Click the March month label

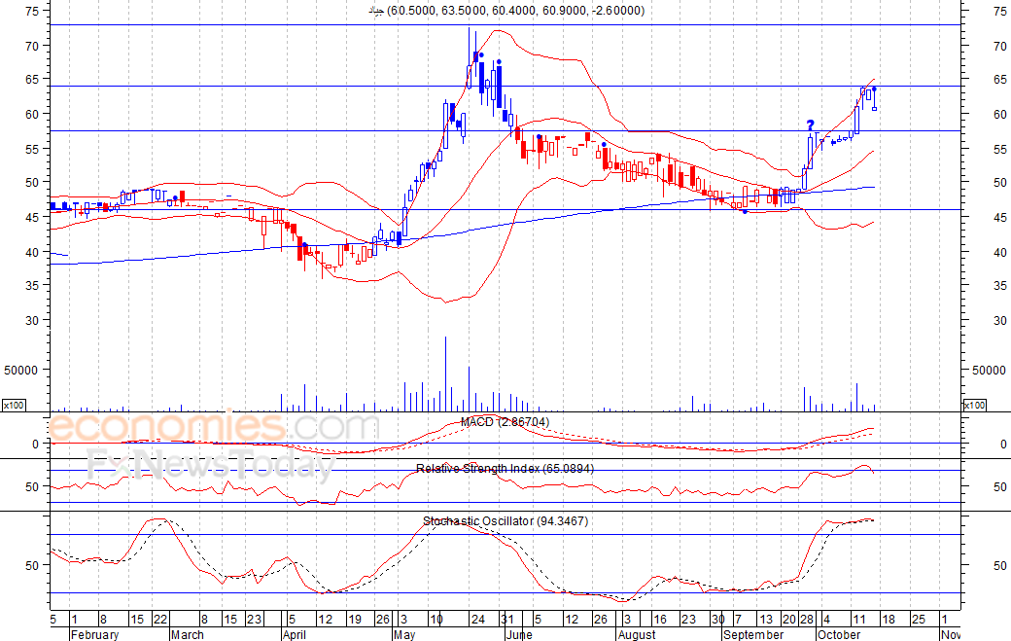[187, 634]
